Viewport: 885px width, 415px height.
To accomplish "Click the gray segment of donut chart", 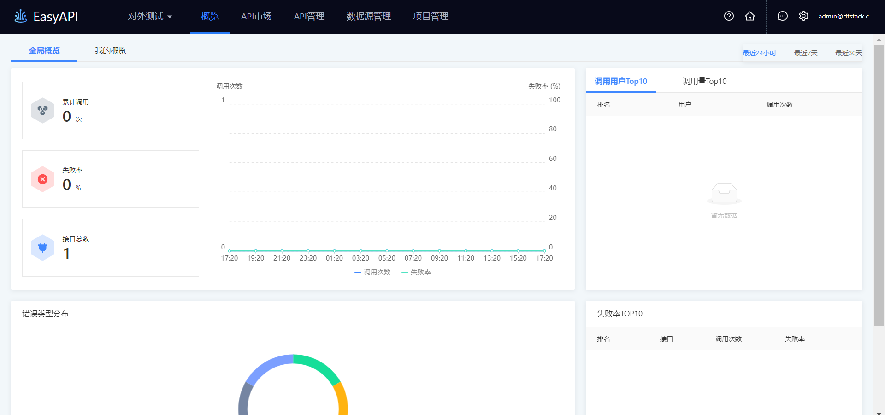I will click(244, 399).
